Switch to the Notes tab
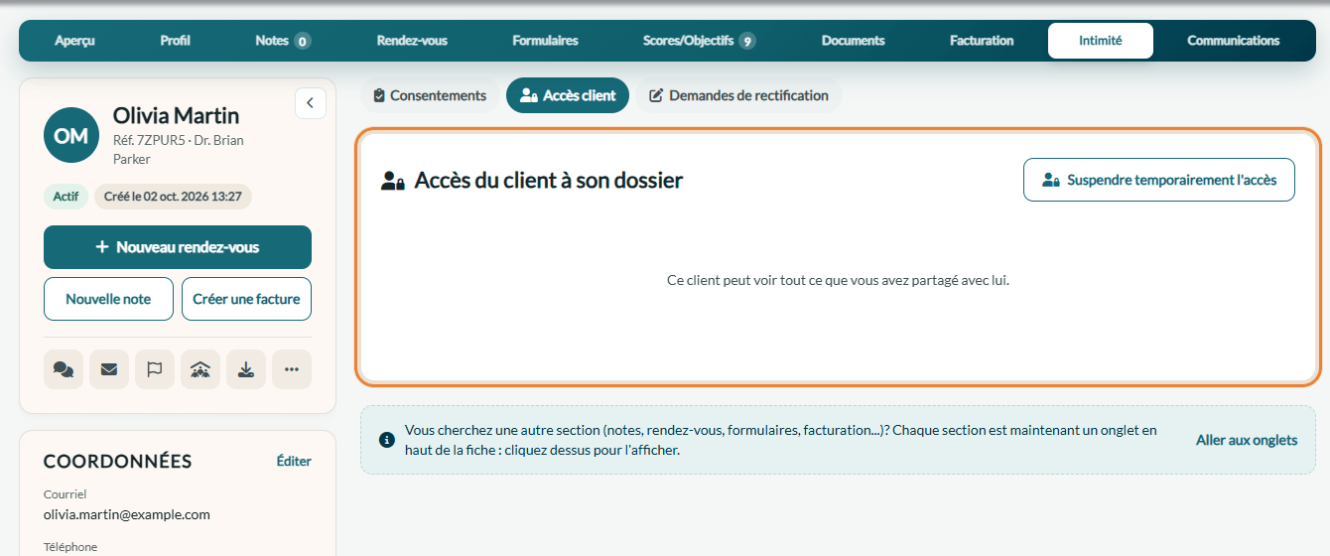Image resolution: width=1330 pixels, height=556 pixels. pos(283,41)
